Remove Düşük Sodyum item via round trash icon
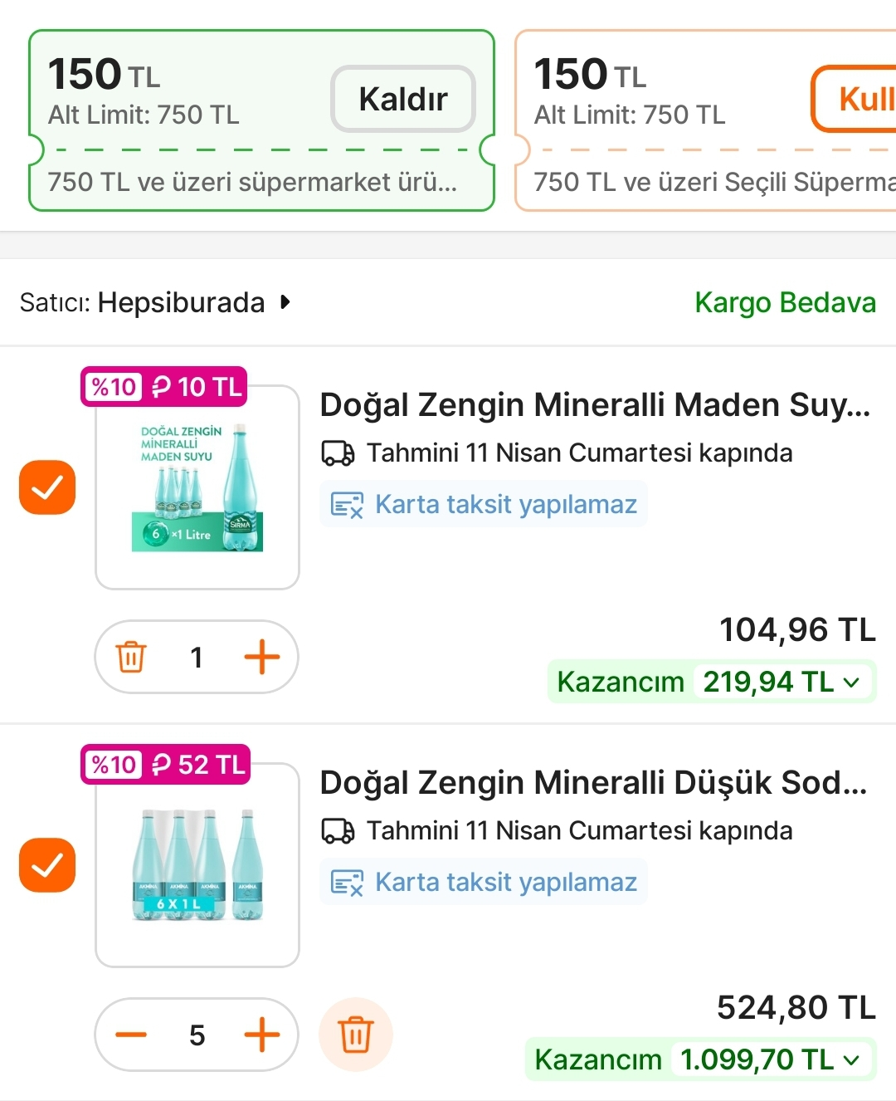 (356, 1035)
